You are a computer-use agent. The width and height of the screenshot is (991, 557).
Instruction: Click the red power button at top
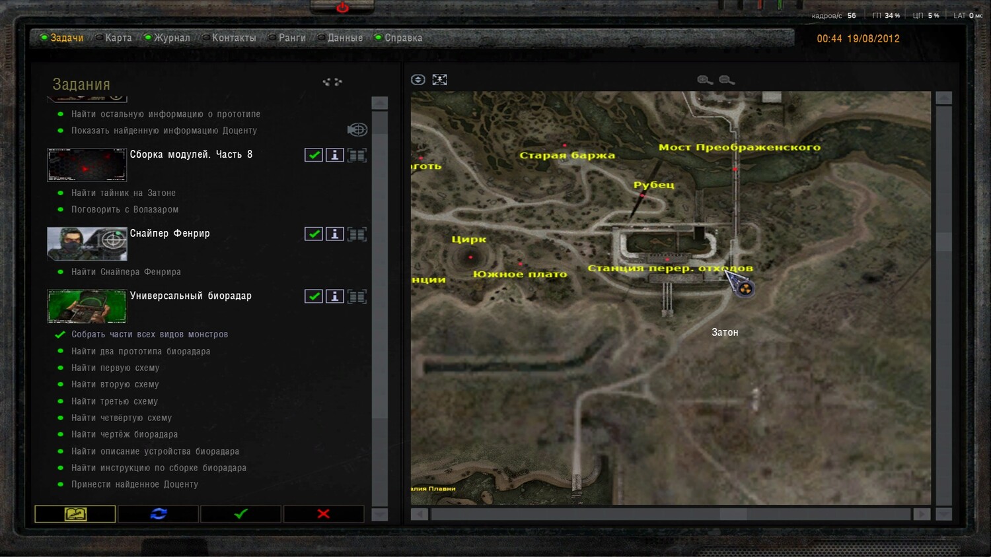tap(342, 8)
